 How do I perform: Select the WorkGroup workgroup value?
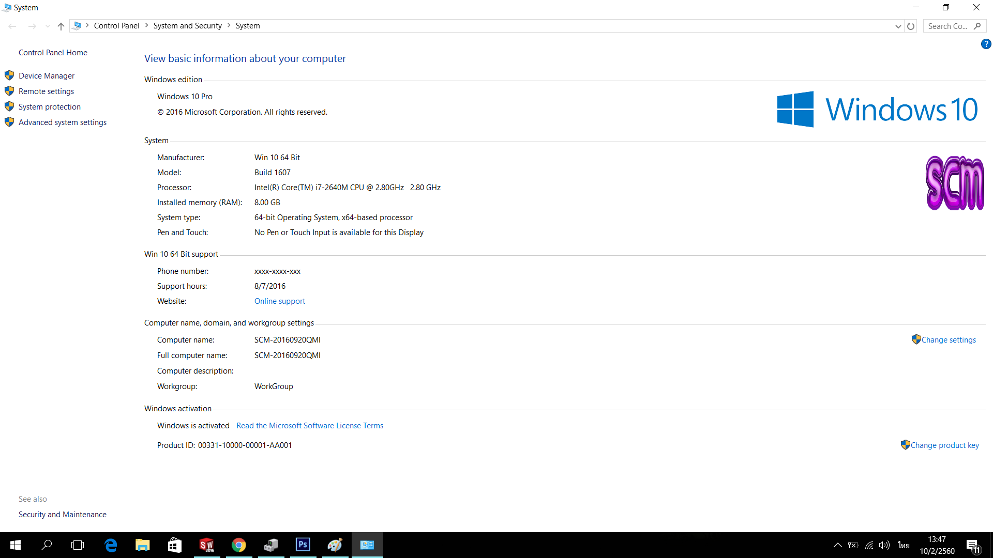274,386
